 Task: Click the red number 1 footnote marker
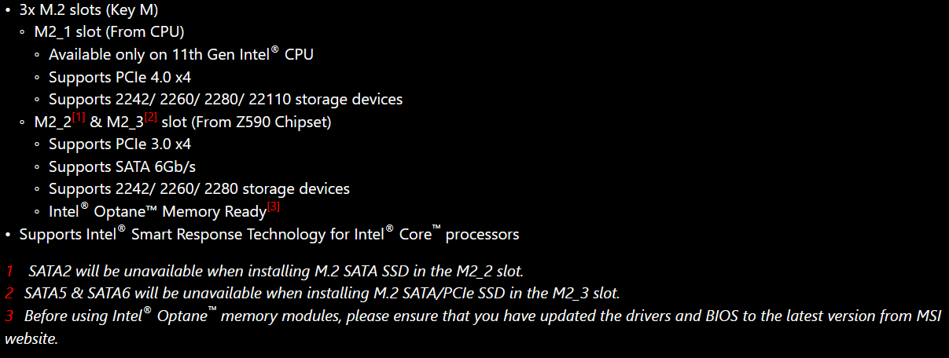10,272
